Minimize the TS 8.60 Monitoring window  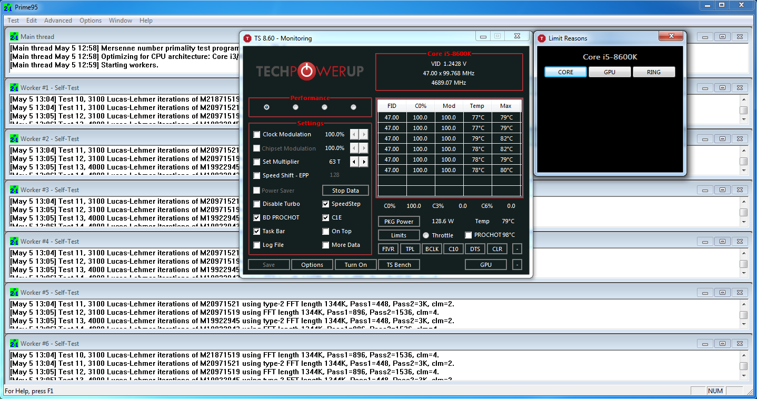click(x=483, y=36)
